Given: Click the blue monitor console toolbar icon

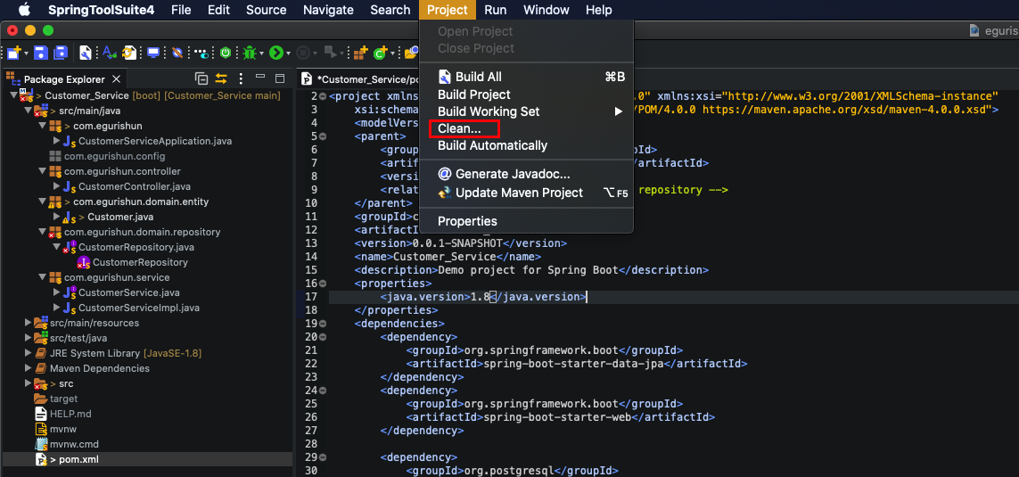Looking at the screenshot, I should click(x=153, y=53).
